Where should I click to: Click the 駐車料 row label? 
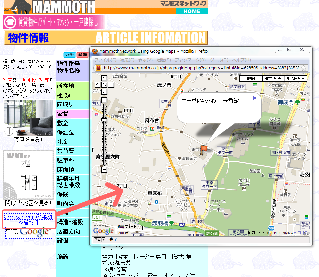(x=73, y=160)
